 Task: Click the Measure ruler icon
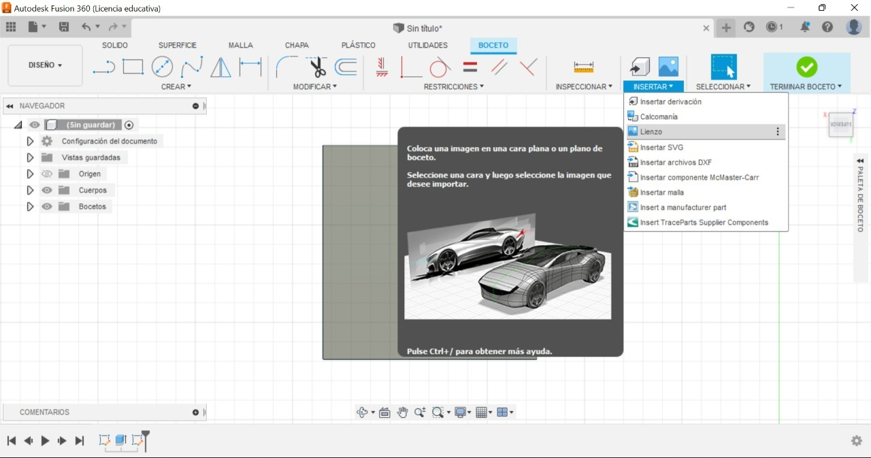pyautogui.click(x=583, y=67)
